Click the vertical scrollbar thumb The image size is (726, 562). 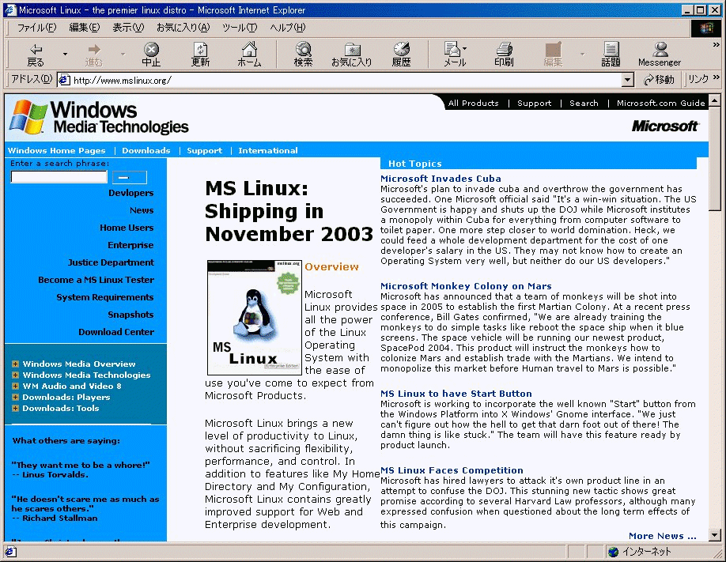(715, 159)
